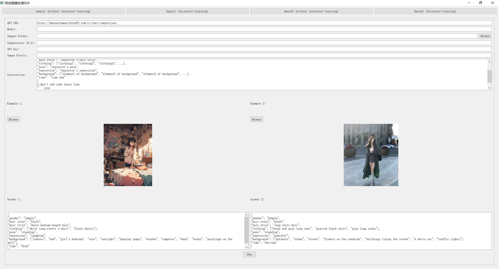This screenshot has width=499, height=269.
Task: Select OpenAI (without Incontext-learning) tab
Action: coord(311,11)
